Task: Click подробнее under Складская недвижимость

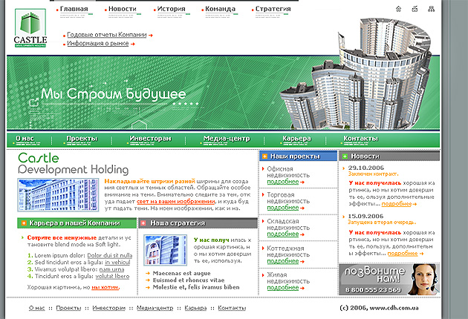Action: [x=283, y=234]
